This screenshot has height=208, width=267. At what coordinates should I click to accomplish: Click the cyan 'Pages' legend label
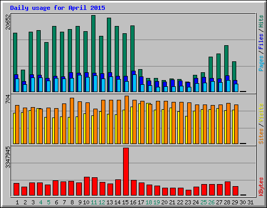click(x=261, y=63)
